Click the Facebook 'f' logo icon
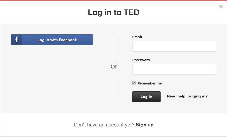The width and height of the screenshot is (227, 137). click(x=16, y=40)
